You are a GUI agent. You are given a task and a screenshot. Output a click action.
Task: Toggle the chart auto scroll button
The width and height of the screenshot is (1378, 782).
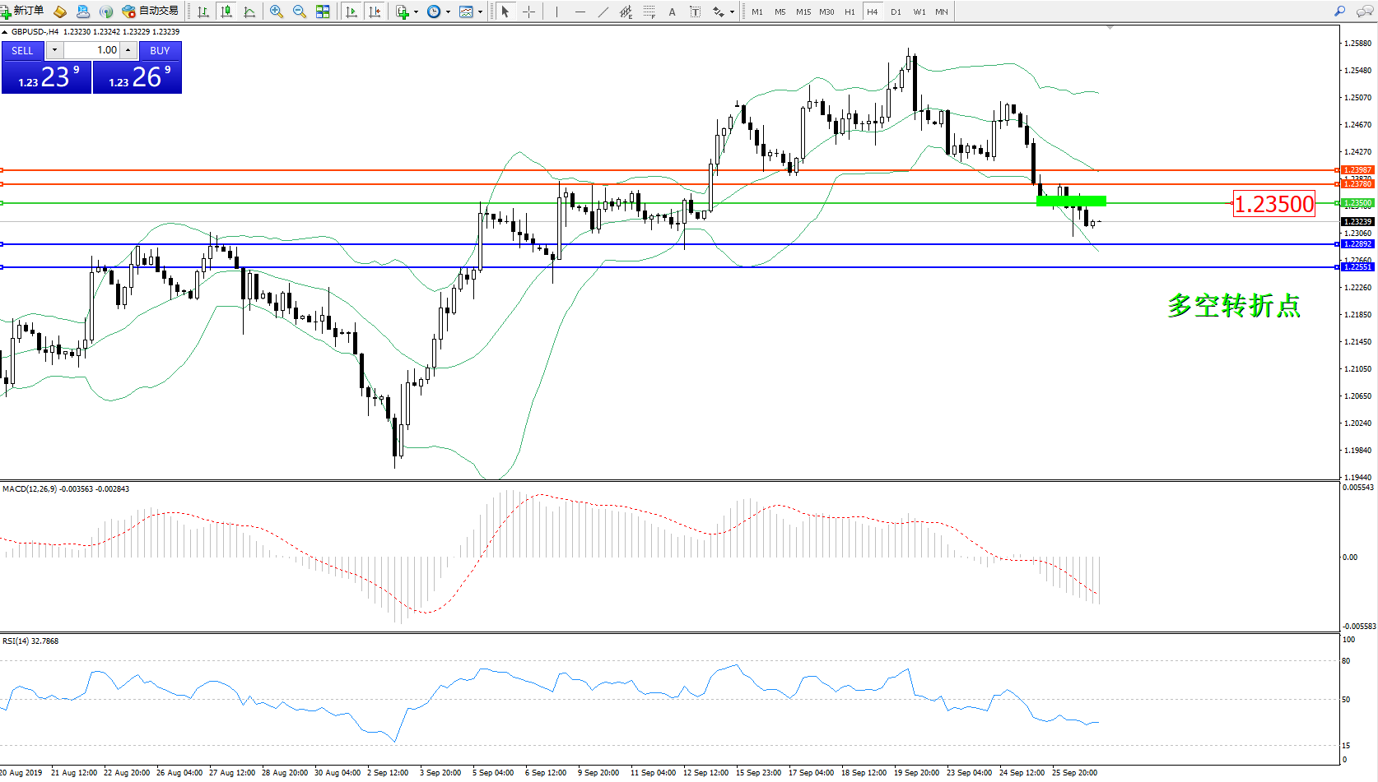351,12
